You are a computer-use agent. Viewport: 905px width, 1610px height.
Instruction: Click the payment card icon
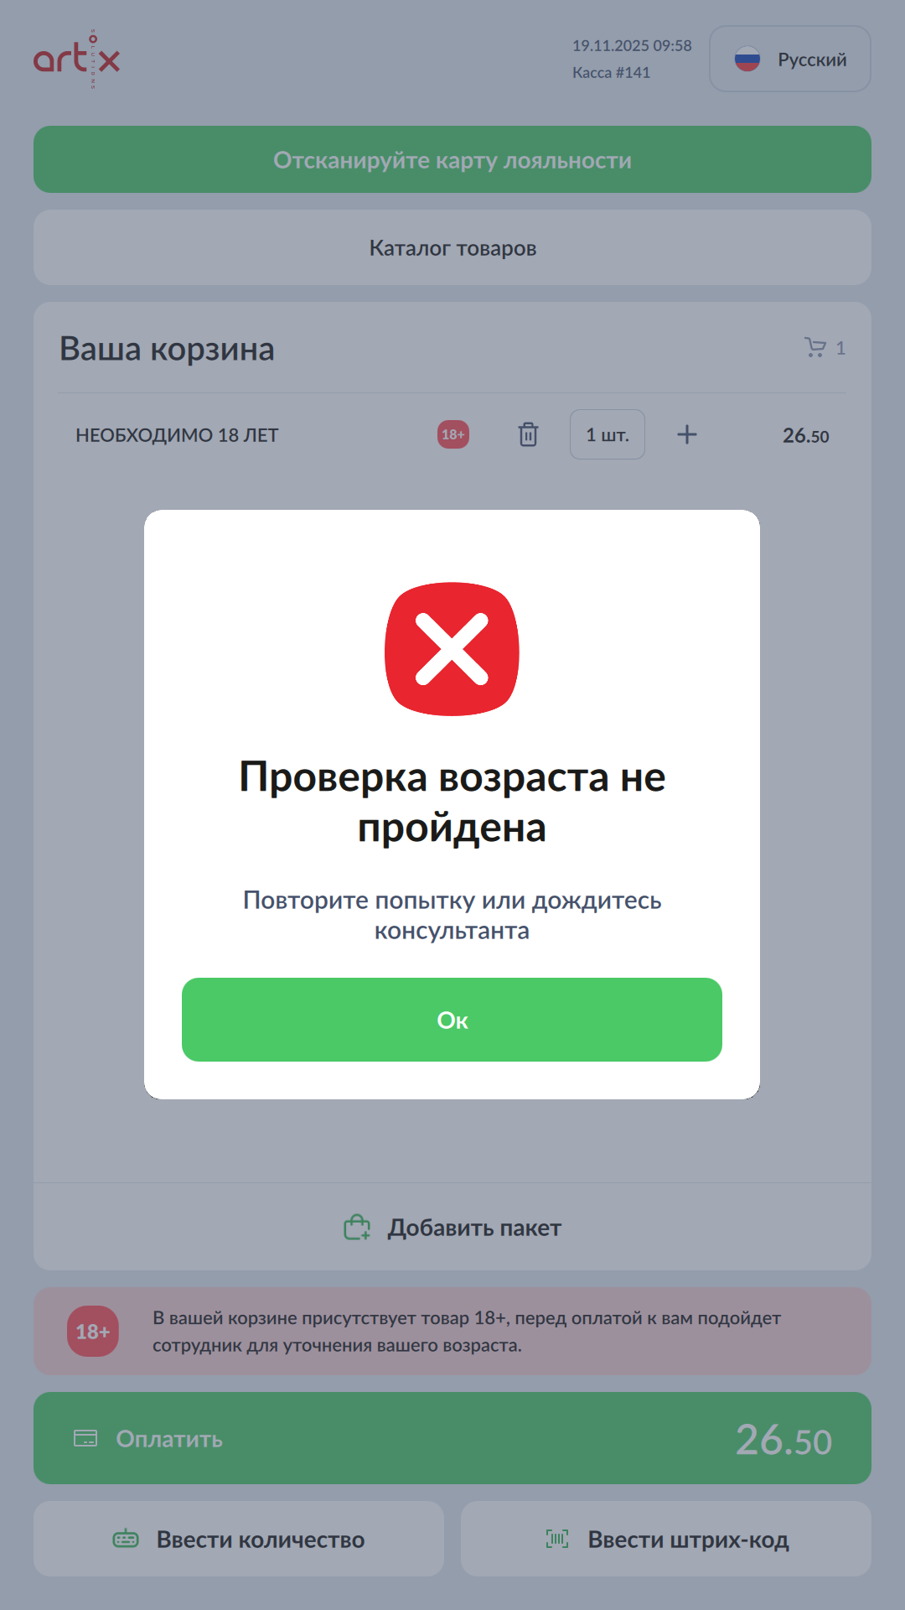[85, 1438]
